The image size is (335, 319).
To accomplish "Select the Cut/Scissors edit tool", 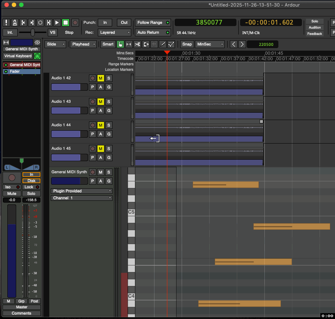I will tap(138, 44).
